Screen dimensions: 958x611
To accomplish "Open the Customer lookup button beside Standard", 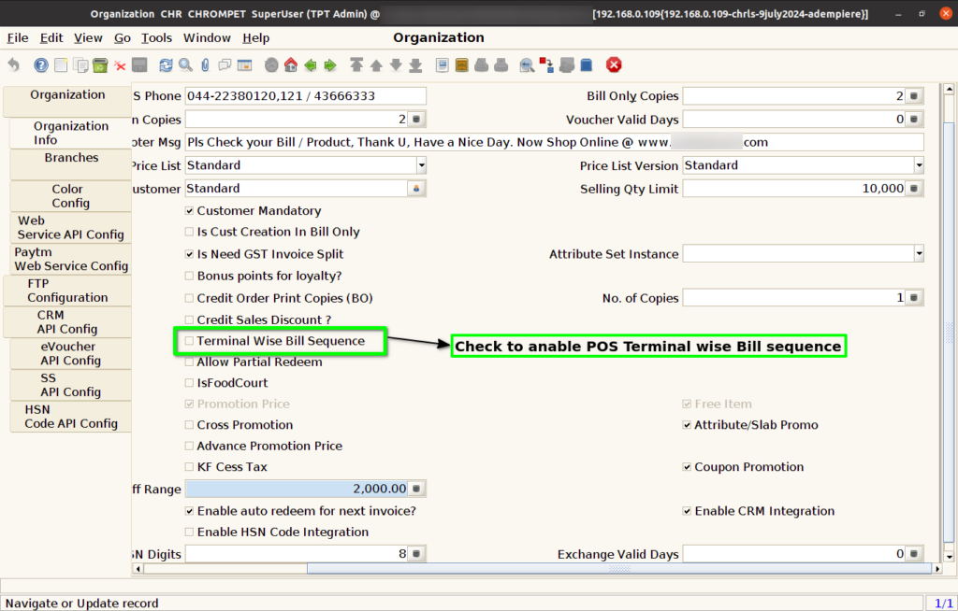I will coord(416,189).
